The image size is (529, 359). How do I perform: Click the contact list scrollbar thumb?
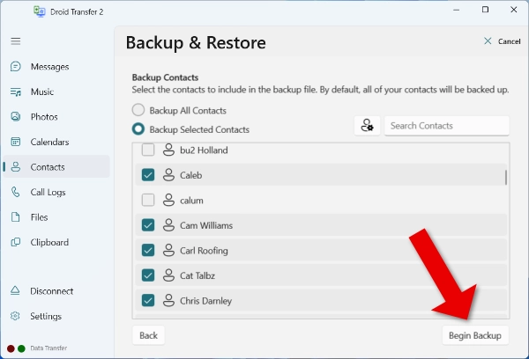(x=505, y=177)
